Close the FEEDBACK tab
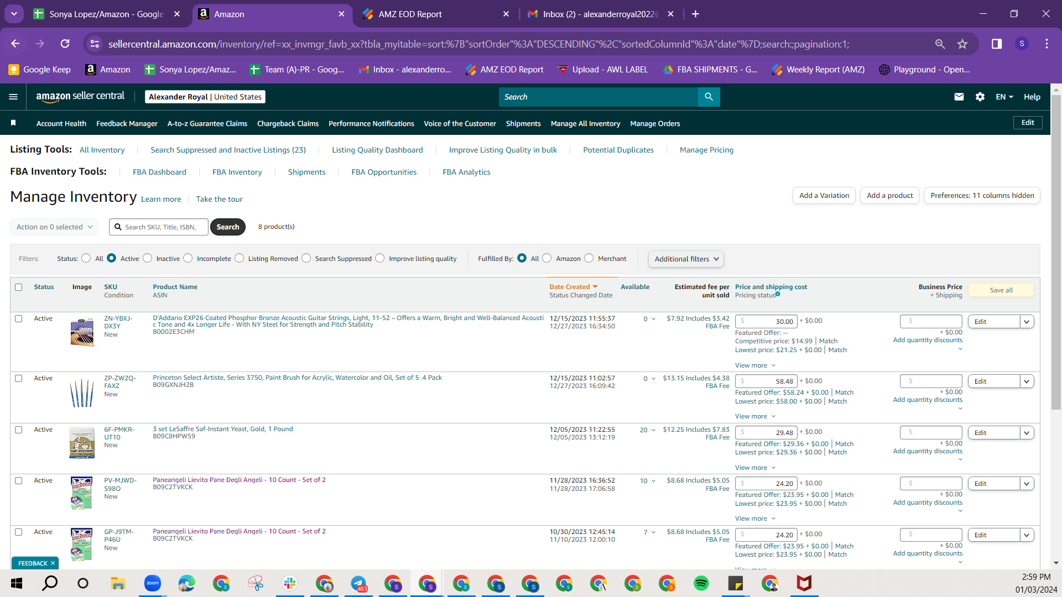This screenshot has height=597, width=1062. [x=53, y=563]
